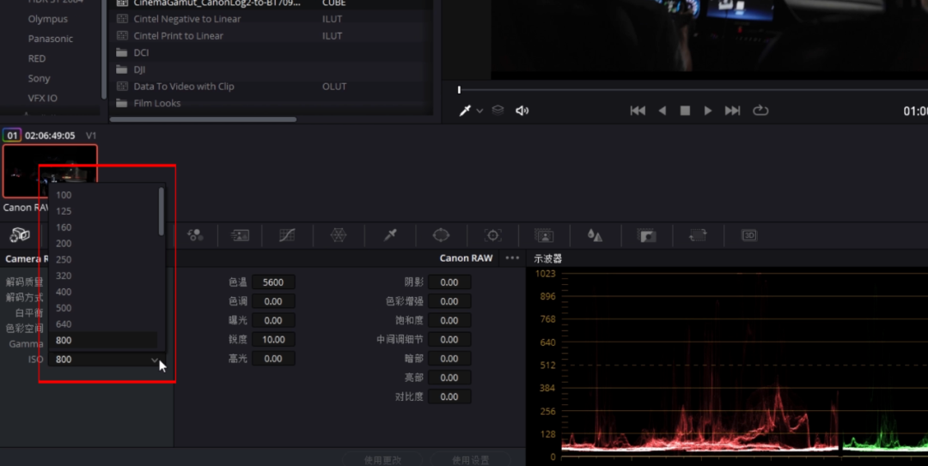Jump to the first frame
The image size is (928, 466).
tap(638, 111)
